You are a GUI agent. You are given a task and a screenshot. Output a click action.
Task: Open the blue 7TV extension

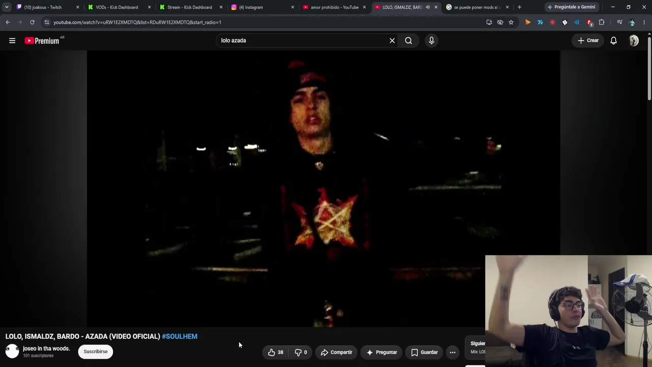pyautogui.click(x=540, y=22)
